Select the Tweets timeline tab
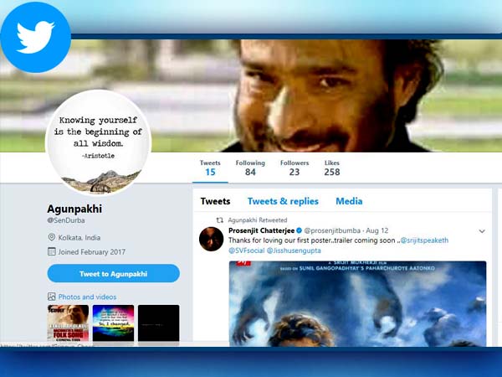The width and height of the screenshot is (502, 377). click(x=215, y=201)
